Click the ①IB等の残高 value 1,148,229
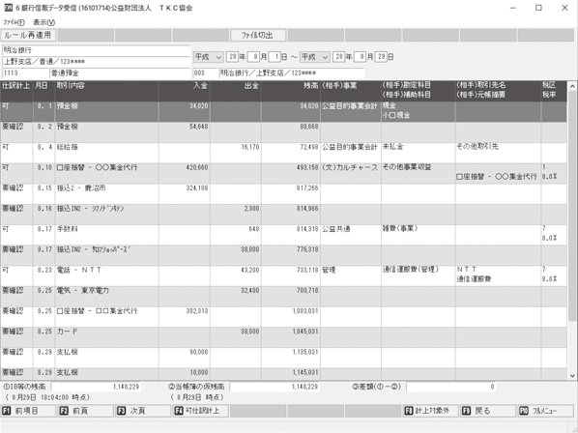The image size is (578, 433). click(96, 387)
